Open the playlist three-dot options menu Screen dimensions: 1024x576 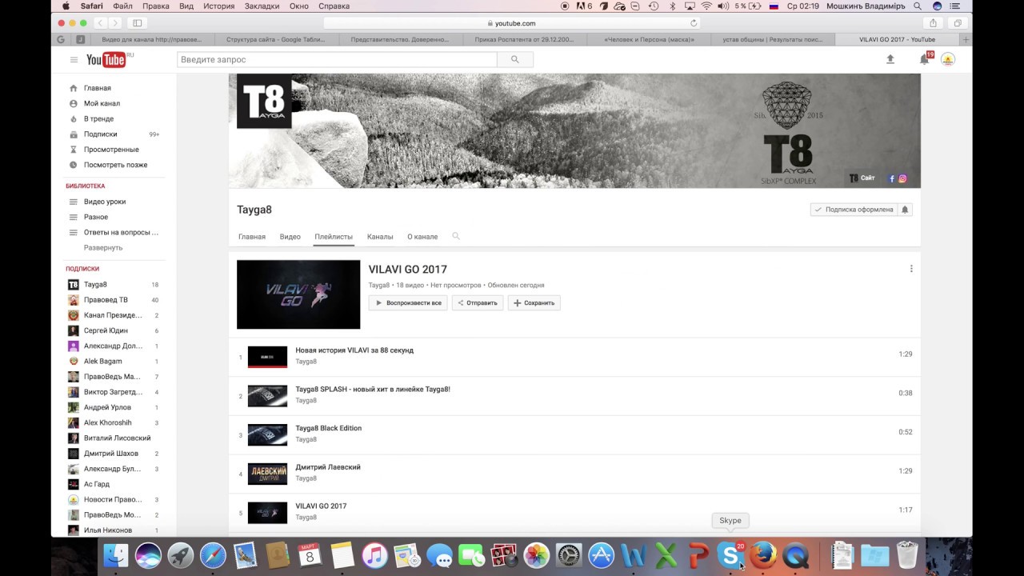point(911,269)
